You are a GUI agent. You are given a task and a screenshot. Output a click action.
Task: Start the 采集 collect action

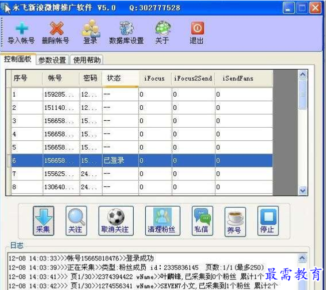tap(43, 221)
